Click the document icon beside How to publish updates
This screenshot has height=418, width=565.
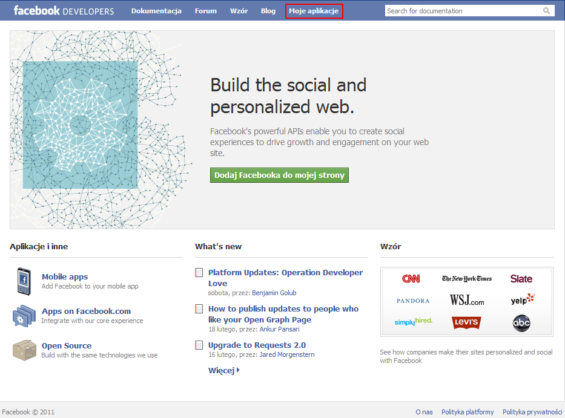click(199, 309)
